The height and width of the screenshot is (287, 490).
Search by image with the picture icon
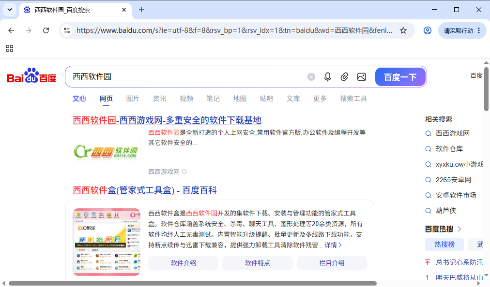click(362, 77)
